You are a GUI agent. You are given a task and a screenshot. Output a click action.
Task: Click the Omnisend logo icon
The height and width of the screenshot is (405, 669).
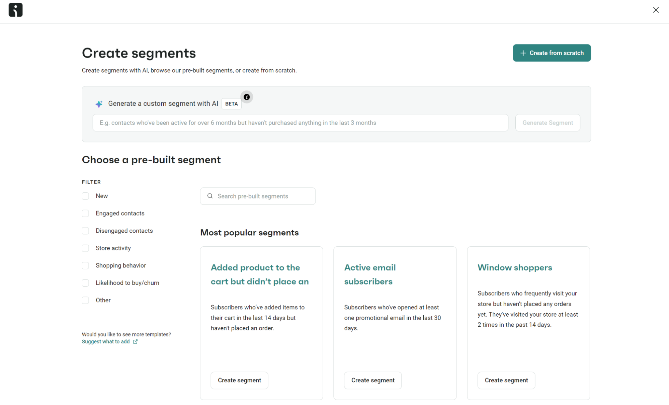[x=15, y=10]
